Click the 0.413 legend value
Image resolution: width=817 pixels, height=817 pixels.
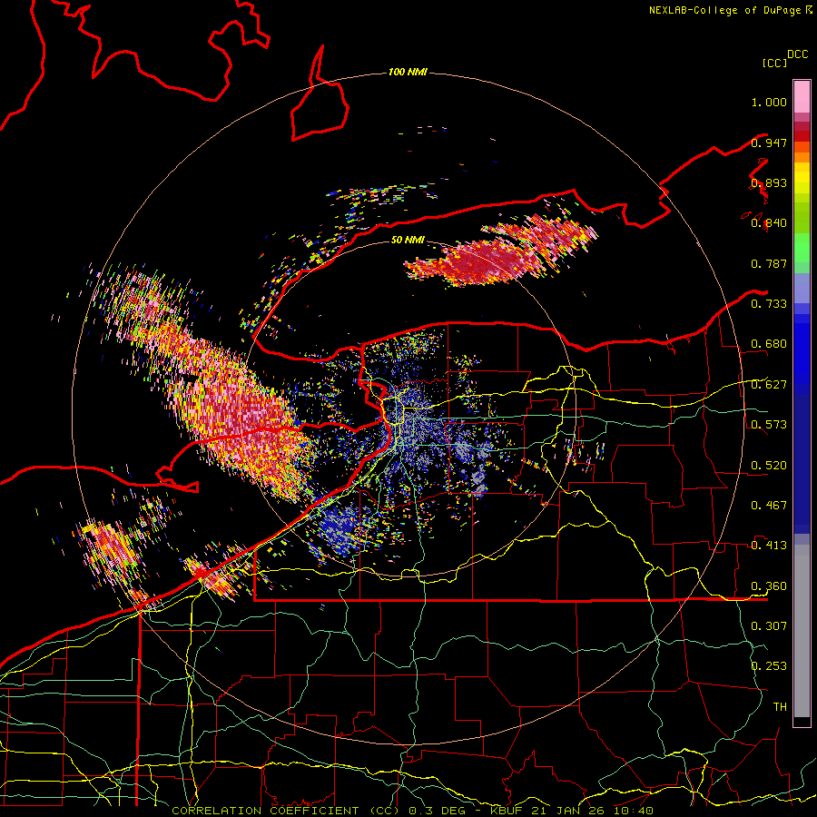tap(769, 546)
